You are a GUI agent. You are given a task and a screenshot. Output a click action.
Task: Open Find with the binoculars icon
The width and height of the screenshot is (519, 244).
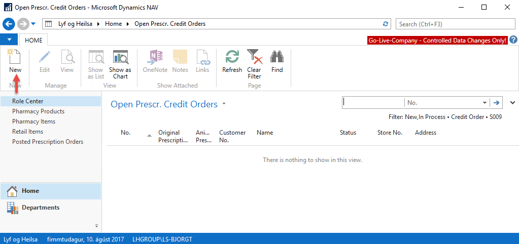click(x=276, y=57)
